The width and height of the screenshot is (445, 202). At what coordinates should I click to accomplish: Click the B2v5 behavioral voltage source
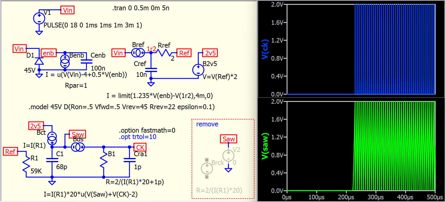(198, 70)
